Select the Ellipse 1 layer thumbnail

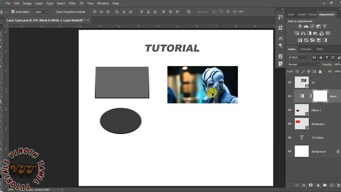tap(302, 110)
